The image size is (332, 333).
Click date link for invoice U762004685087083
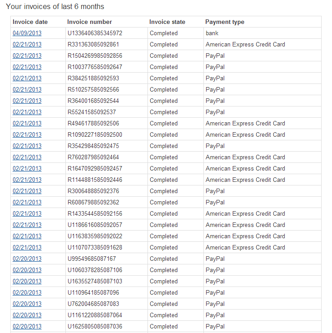click(27, 304)
